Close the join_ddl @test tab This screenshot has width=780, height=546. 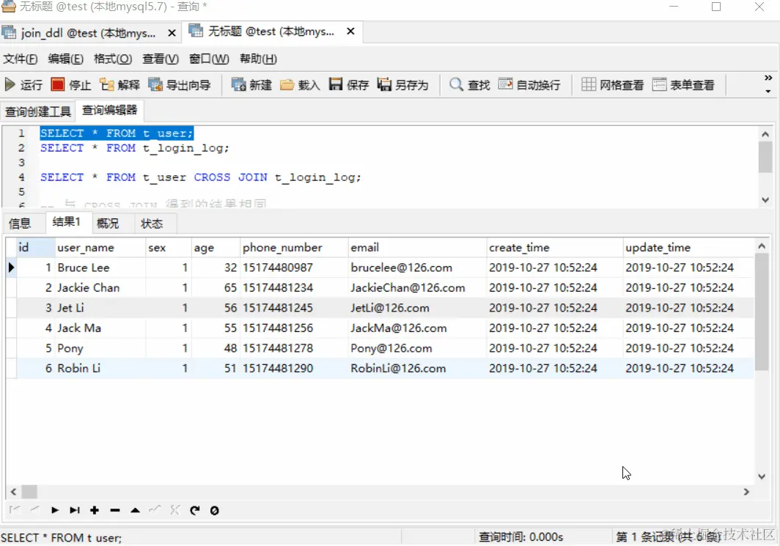point(172,33)
